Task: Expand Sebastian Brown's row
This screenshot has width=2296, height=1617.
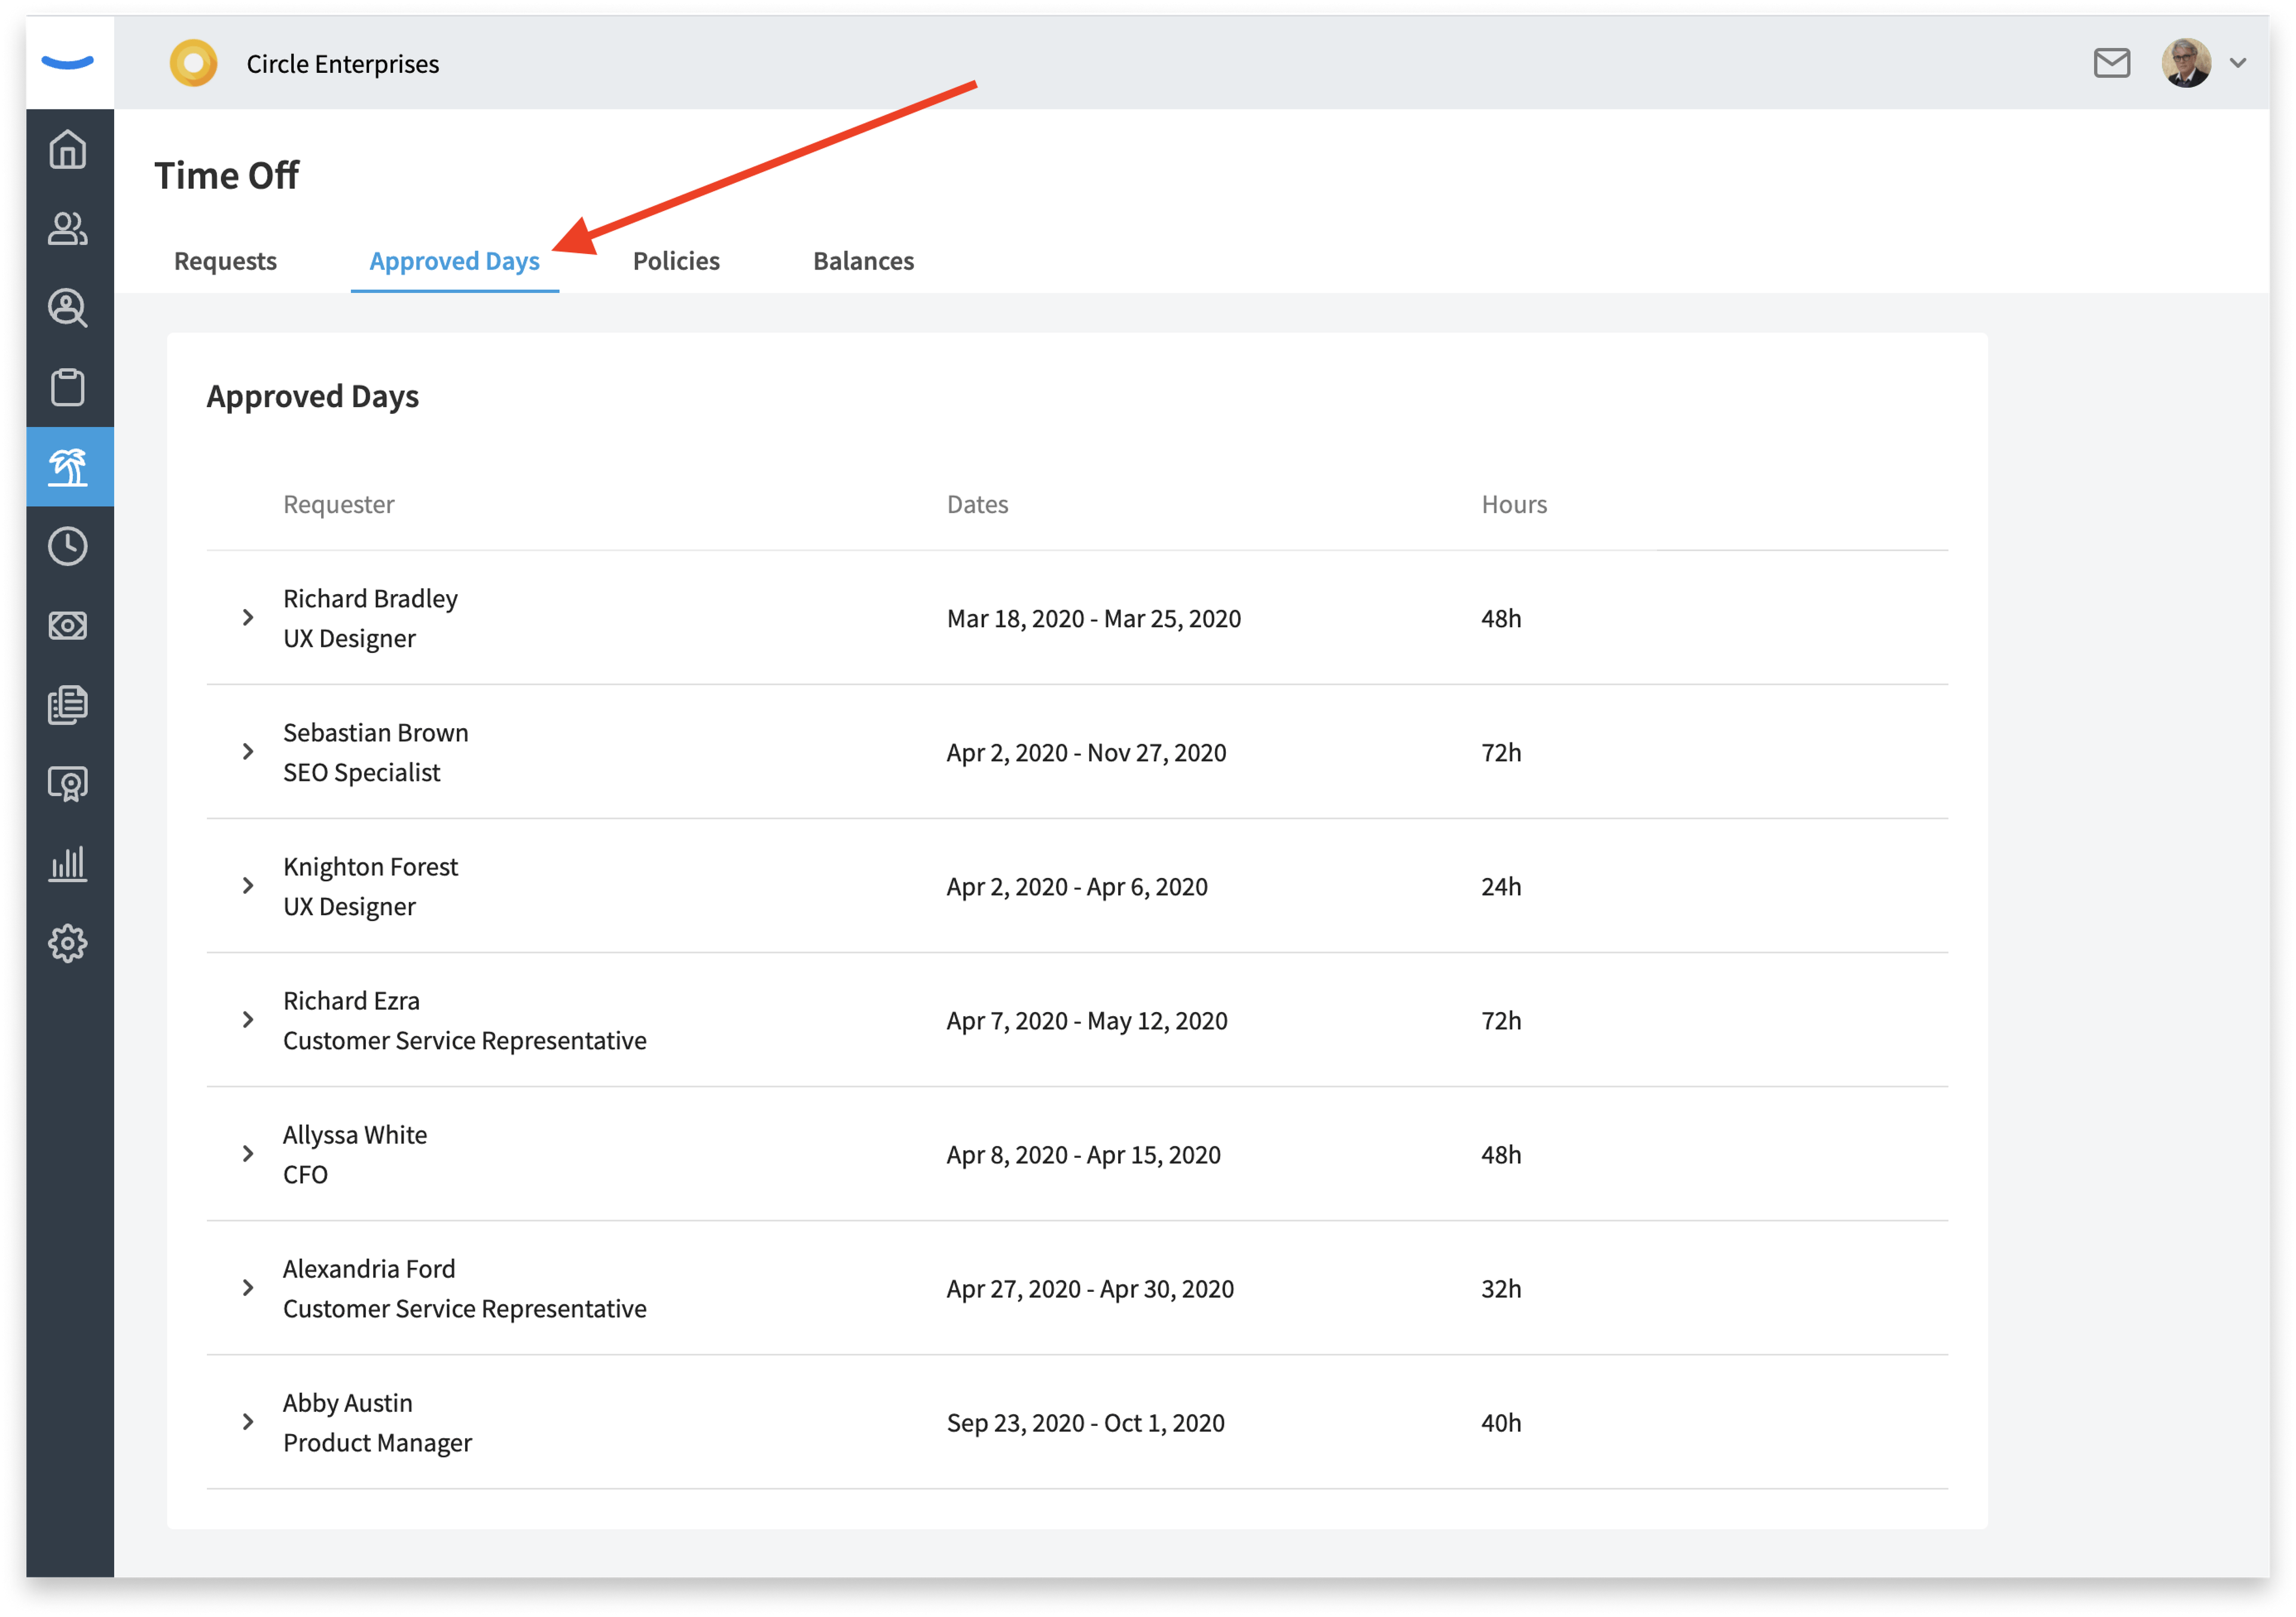Action: click(248, 752)
